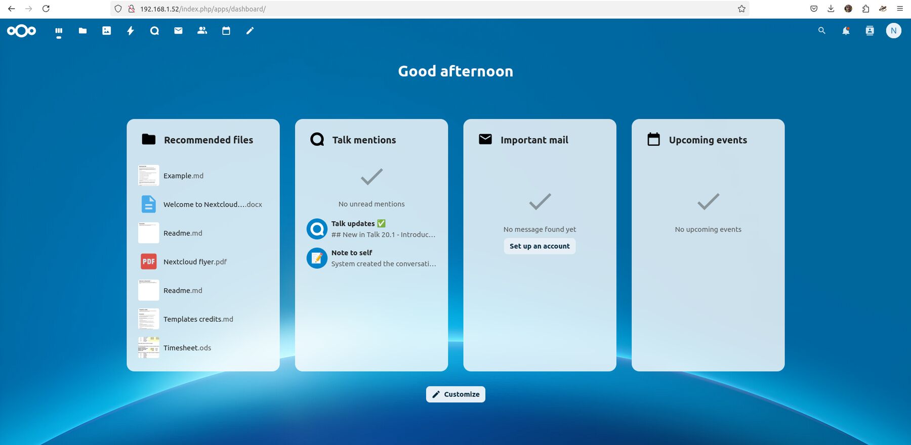
Task: Go back in browser history
Action: [11, 9]
